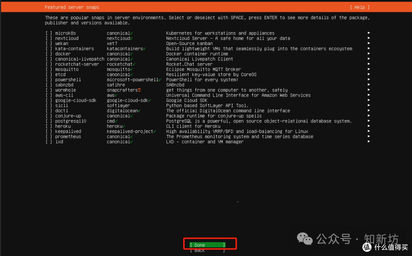412x256 pixels.
Task: Check the lxd container manager snap
Action: 48,141
